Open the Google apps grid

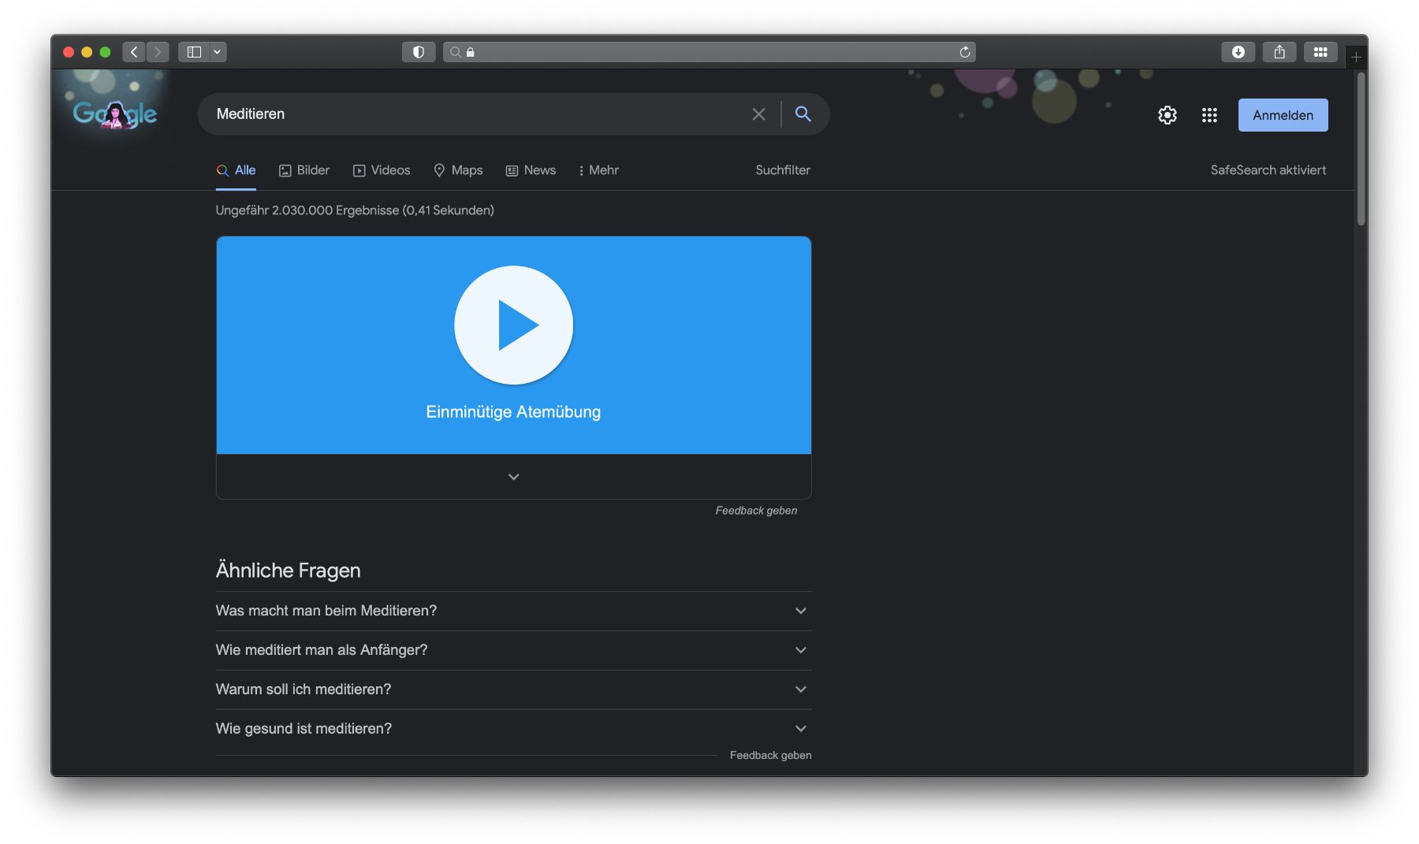click(1209, 115)
